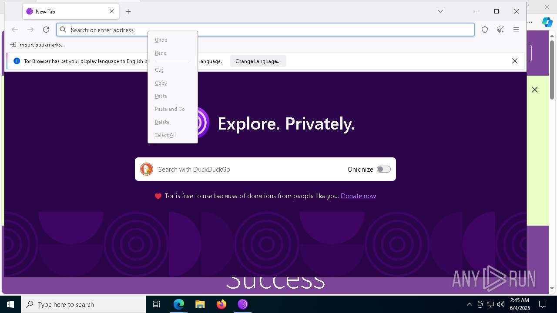
Task: Select the New Tab tab
Action: pyautogui.click(x=70, y=12)
